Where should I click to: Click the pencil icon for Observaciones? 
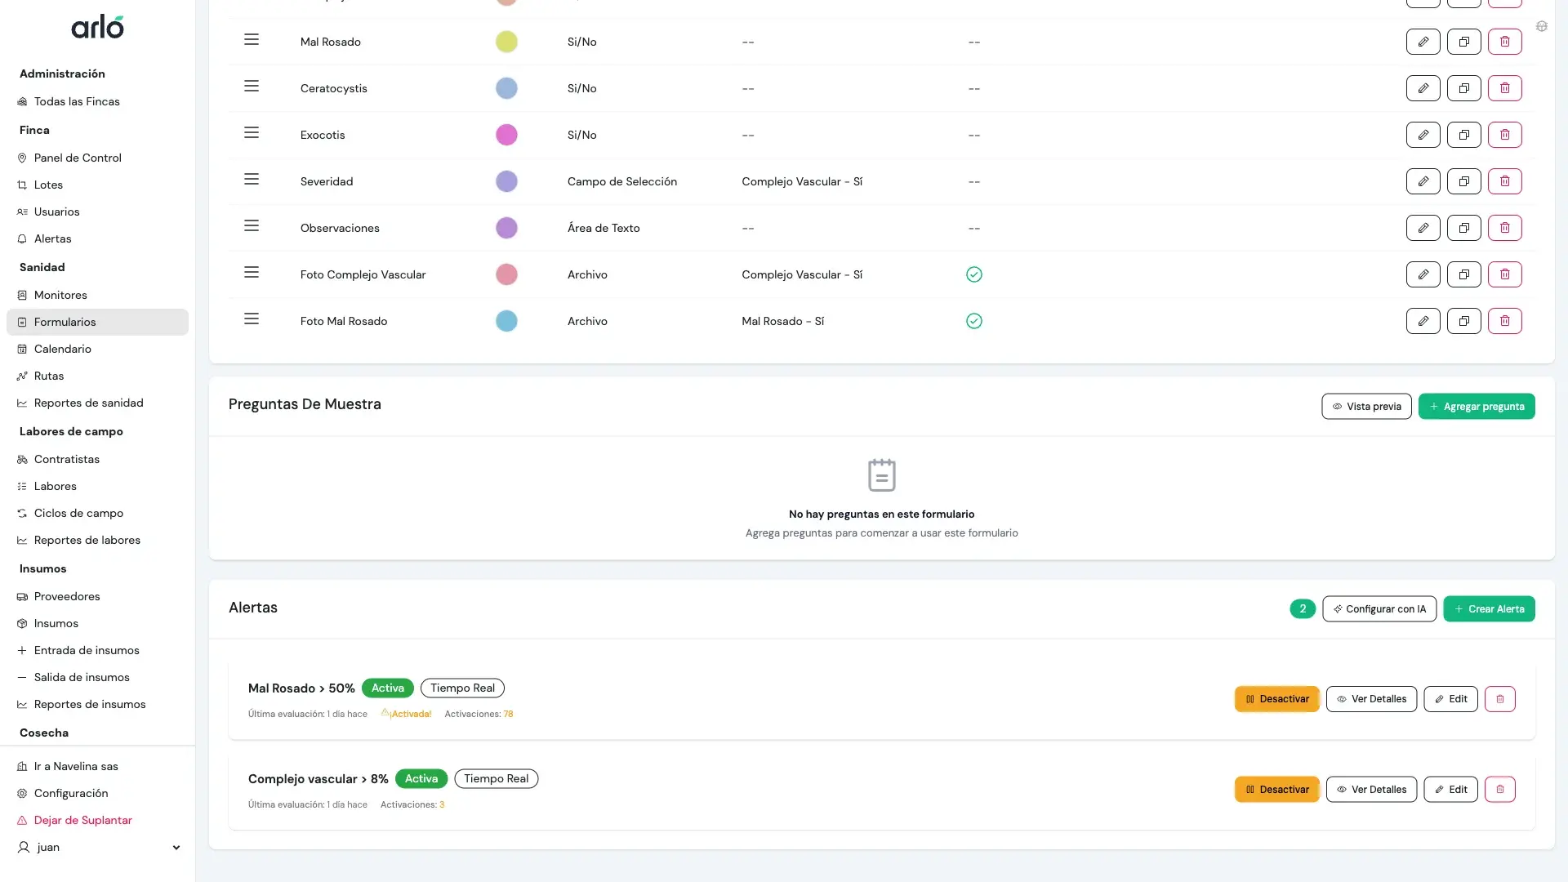point(1423,228)
